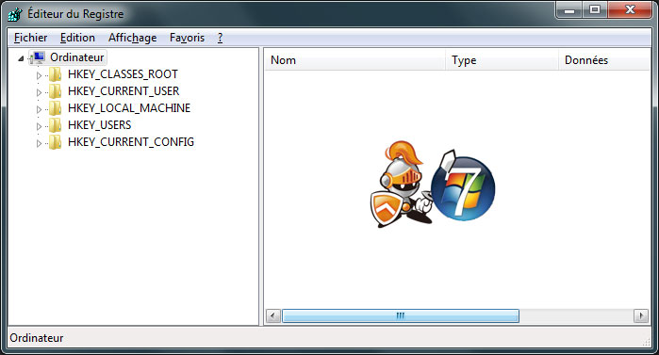Select the HKEY_CURRENT_CONFIG label
Image resolution: width=659 pixels, height=355 pixels.
(x=131, y=142)
